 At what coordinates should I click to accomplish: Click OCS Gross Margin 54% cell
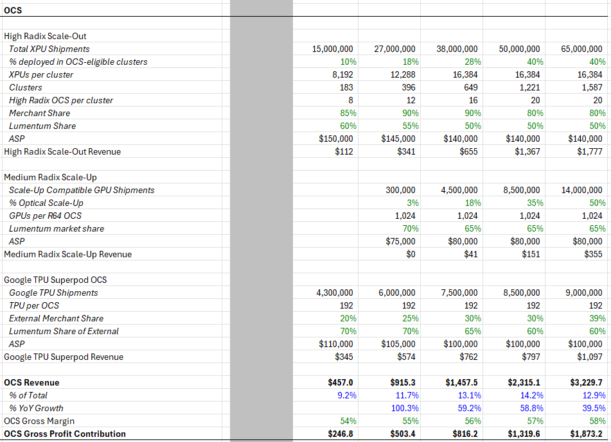[x=348, y=421]
